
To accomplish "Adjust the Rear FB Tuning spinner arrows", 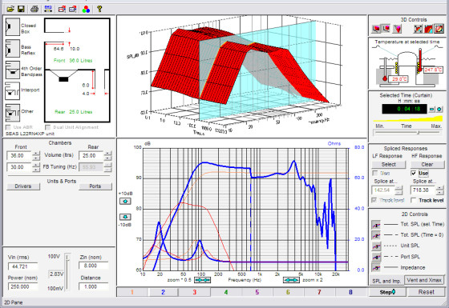I will click(x=107, y=167).
